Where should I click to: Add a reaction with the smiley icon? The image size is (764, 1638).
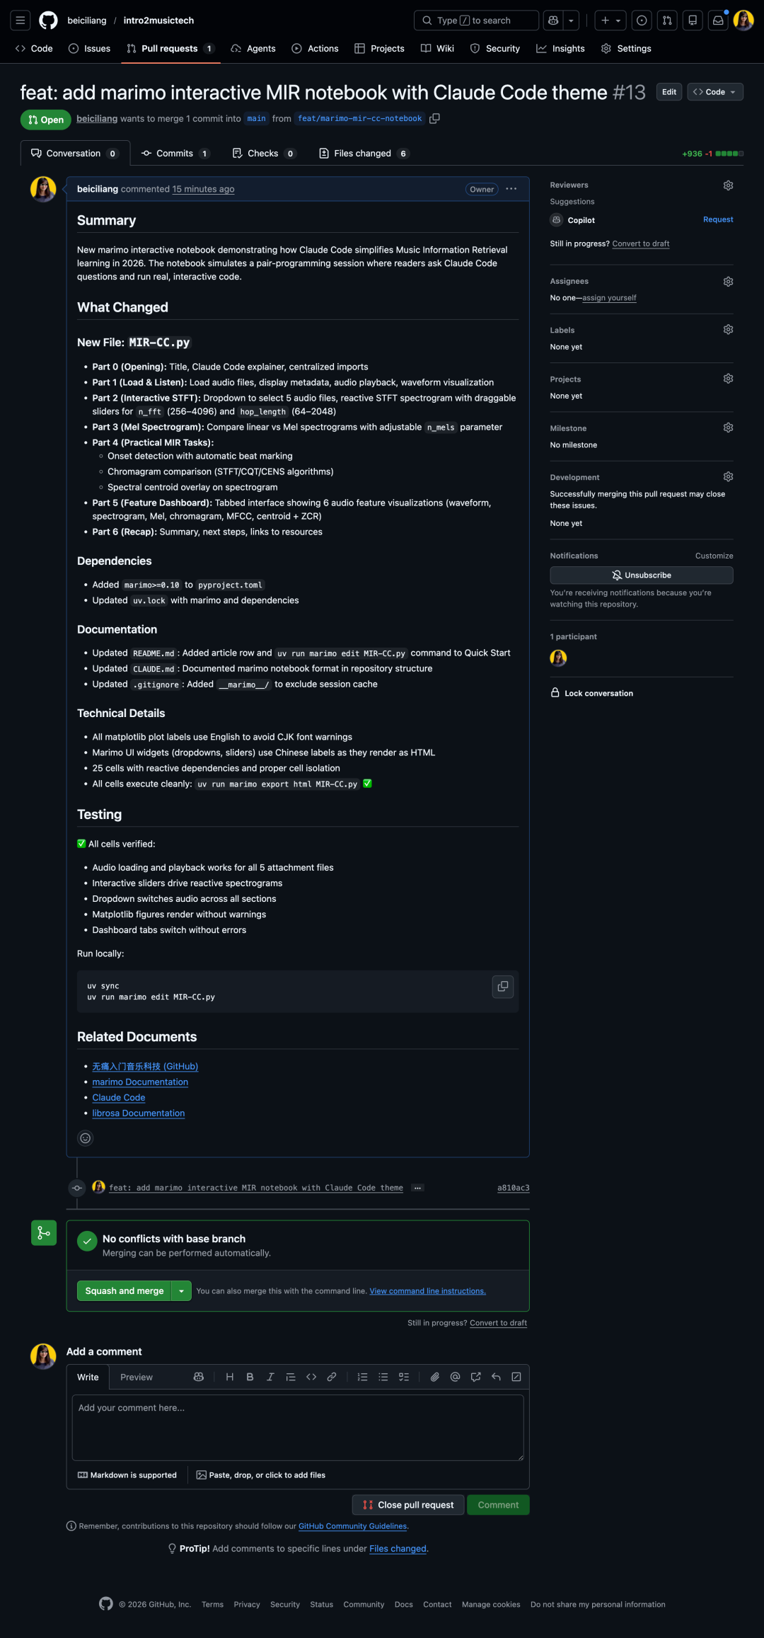[85, 1138]
